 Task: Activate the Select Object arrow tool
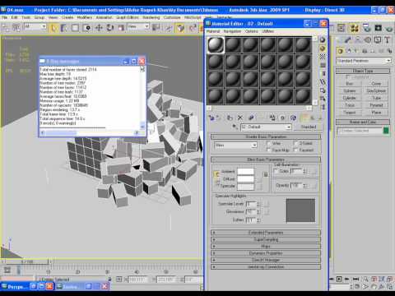[53, 28]
